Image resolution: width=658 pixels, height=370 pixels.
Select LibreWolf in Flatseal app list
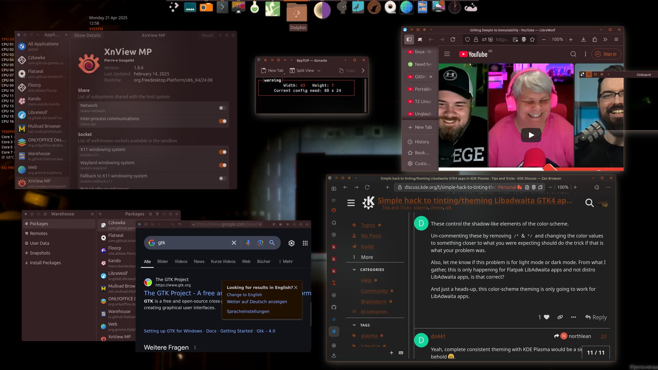(43, 115)
